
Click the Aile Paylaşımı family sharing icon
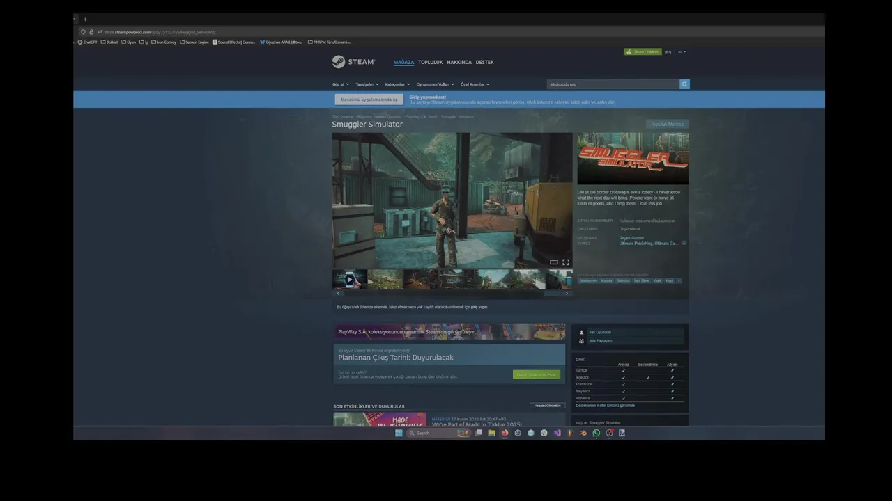581,341
